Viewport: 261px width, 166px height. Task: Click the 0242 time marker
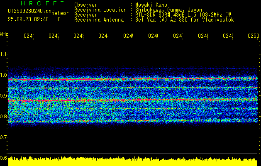54,36
